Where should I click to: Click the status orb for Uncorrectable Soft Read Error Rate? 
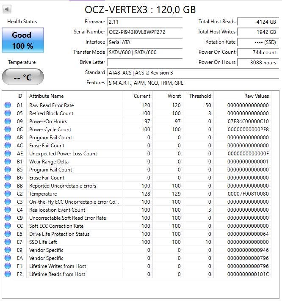(x=8, y=218)
